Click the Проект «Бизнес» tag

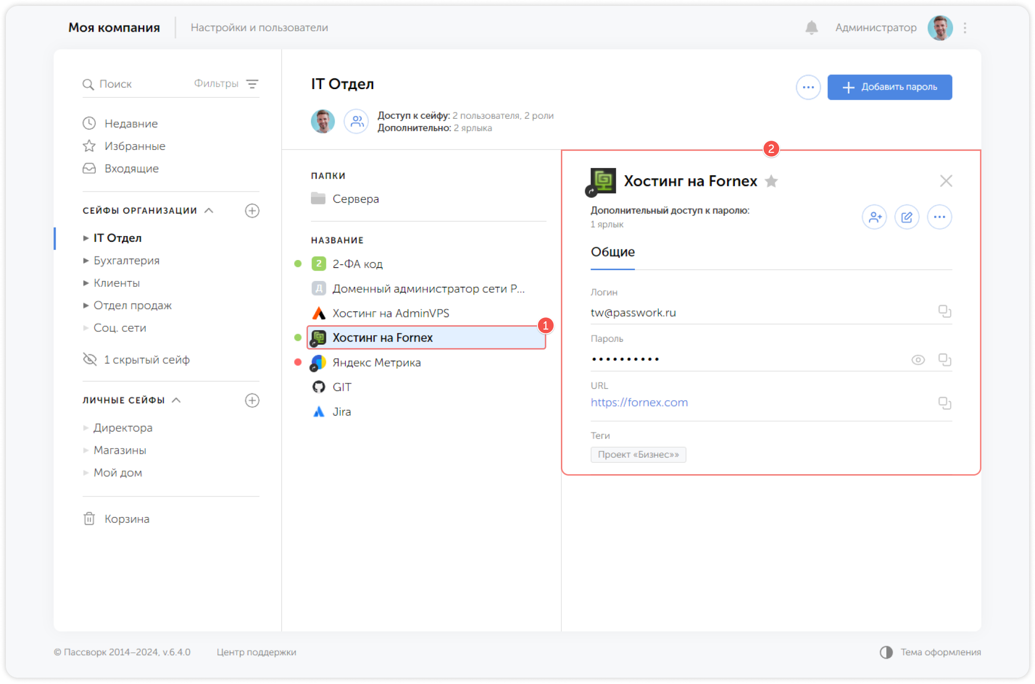click(x=638, y=455)
